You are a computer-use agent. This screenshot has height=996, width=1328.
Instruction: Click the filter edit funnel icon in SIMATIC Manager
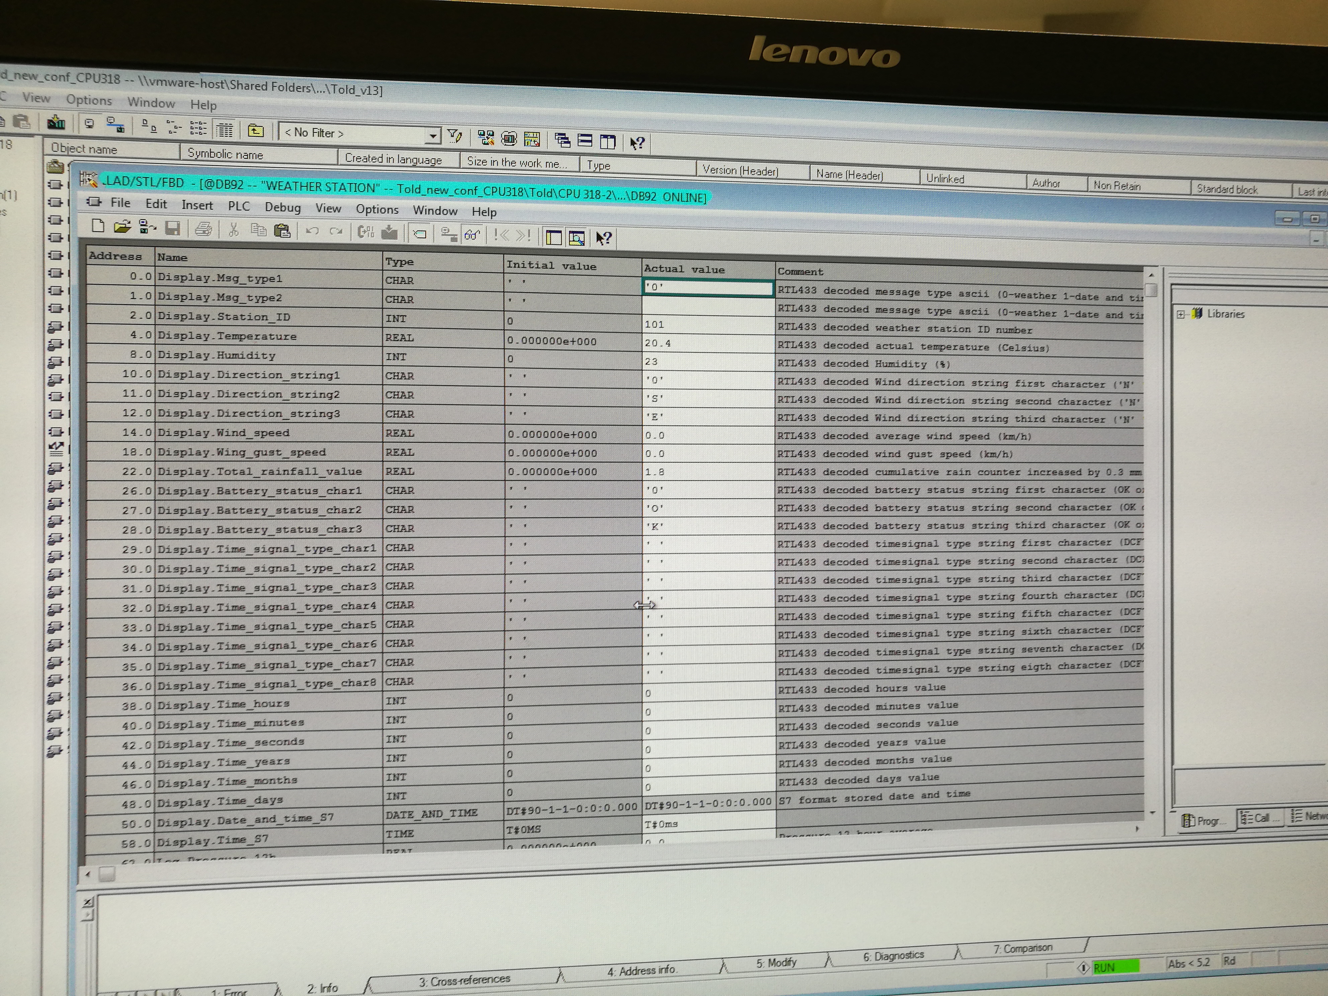[455, 137]
